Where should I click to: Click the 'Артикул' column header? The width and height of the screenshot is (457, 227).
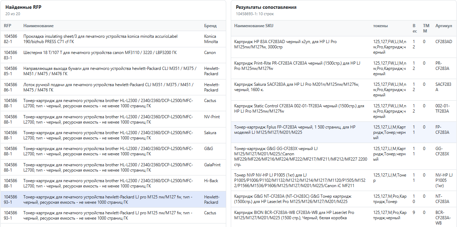click(x=444, y=26)
